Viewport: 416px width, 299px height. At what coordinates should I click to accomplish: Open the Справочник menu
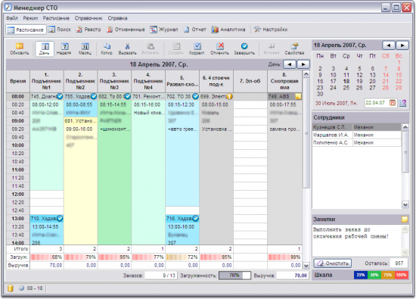[88, 18]
